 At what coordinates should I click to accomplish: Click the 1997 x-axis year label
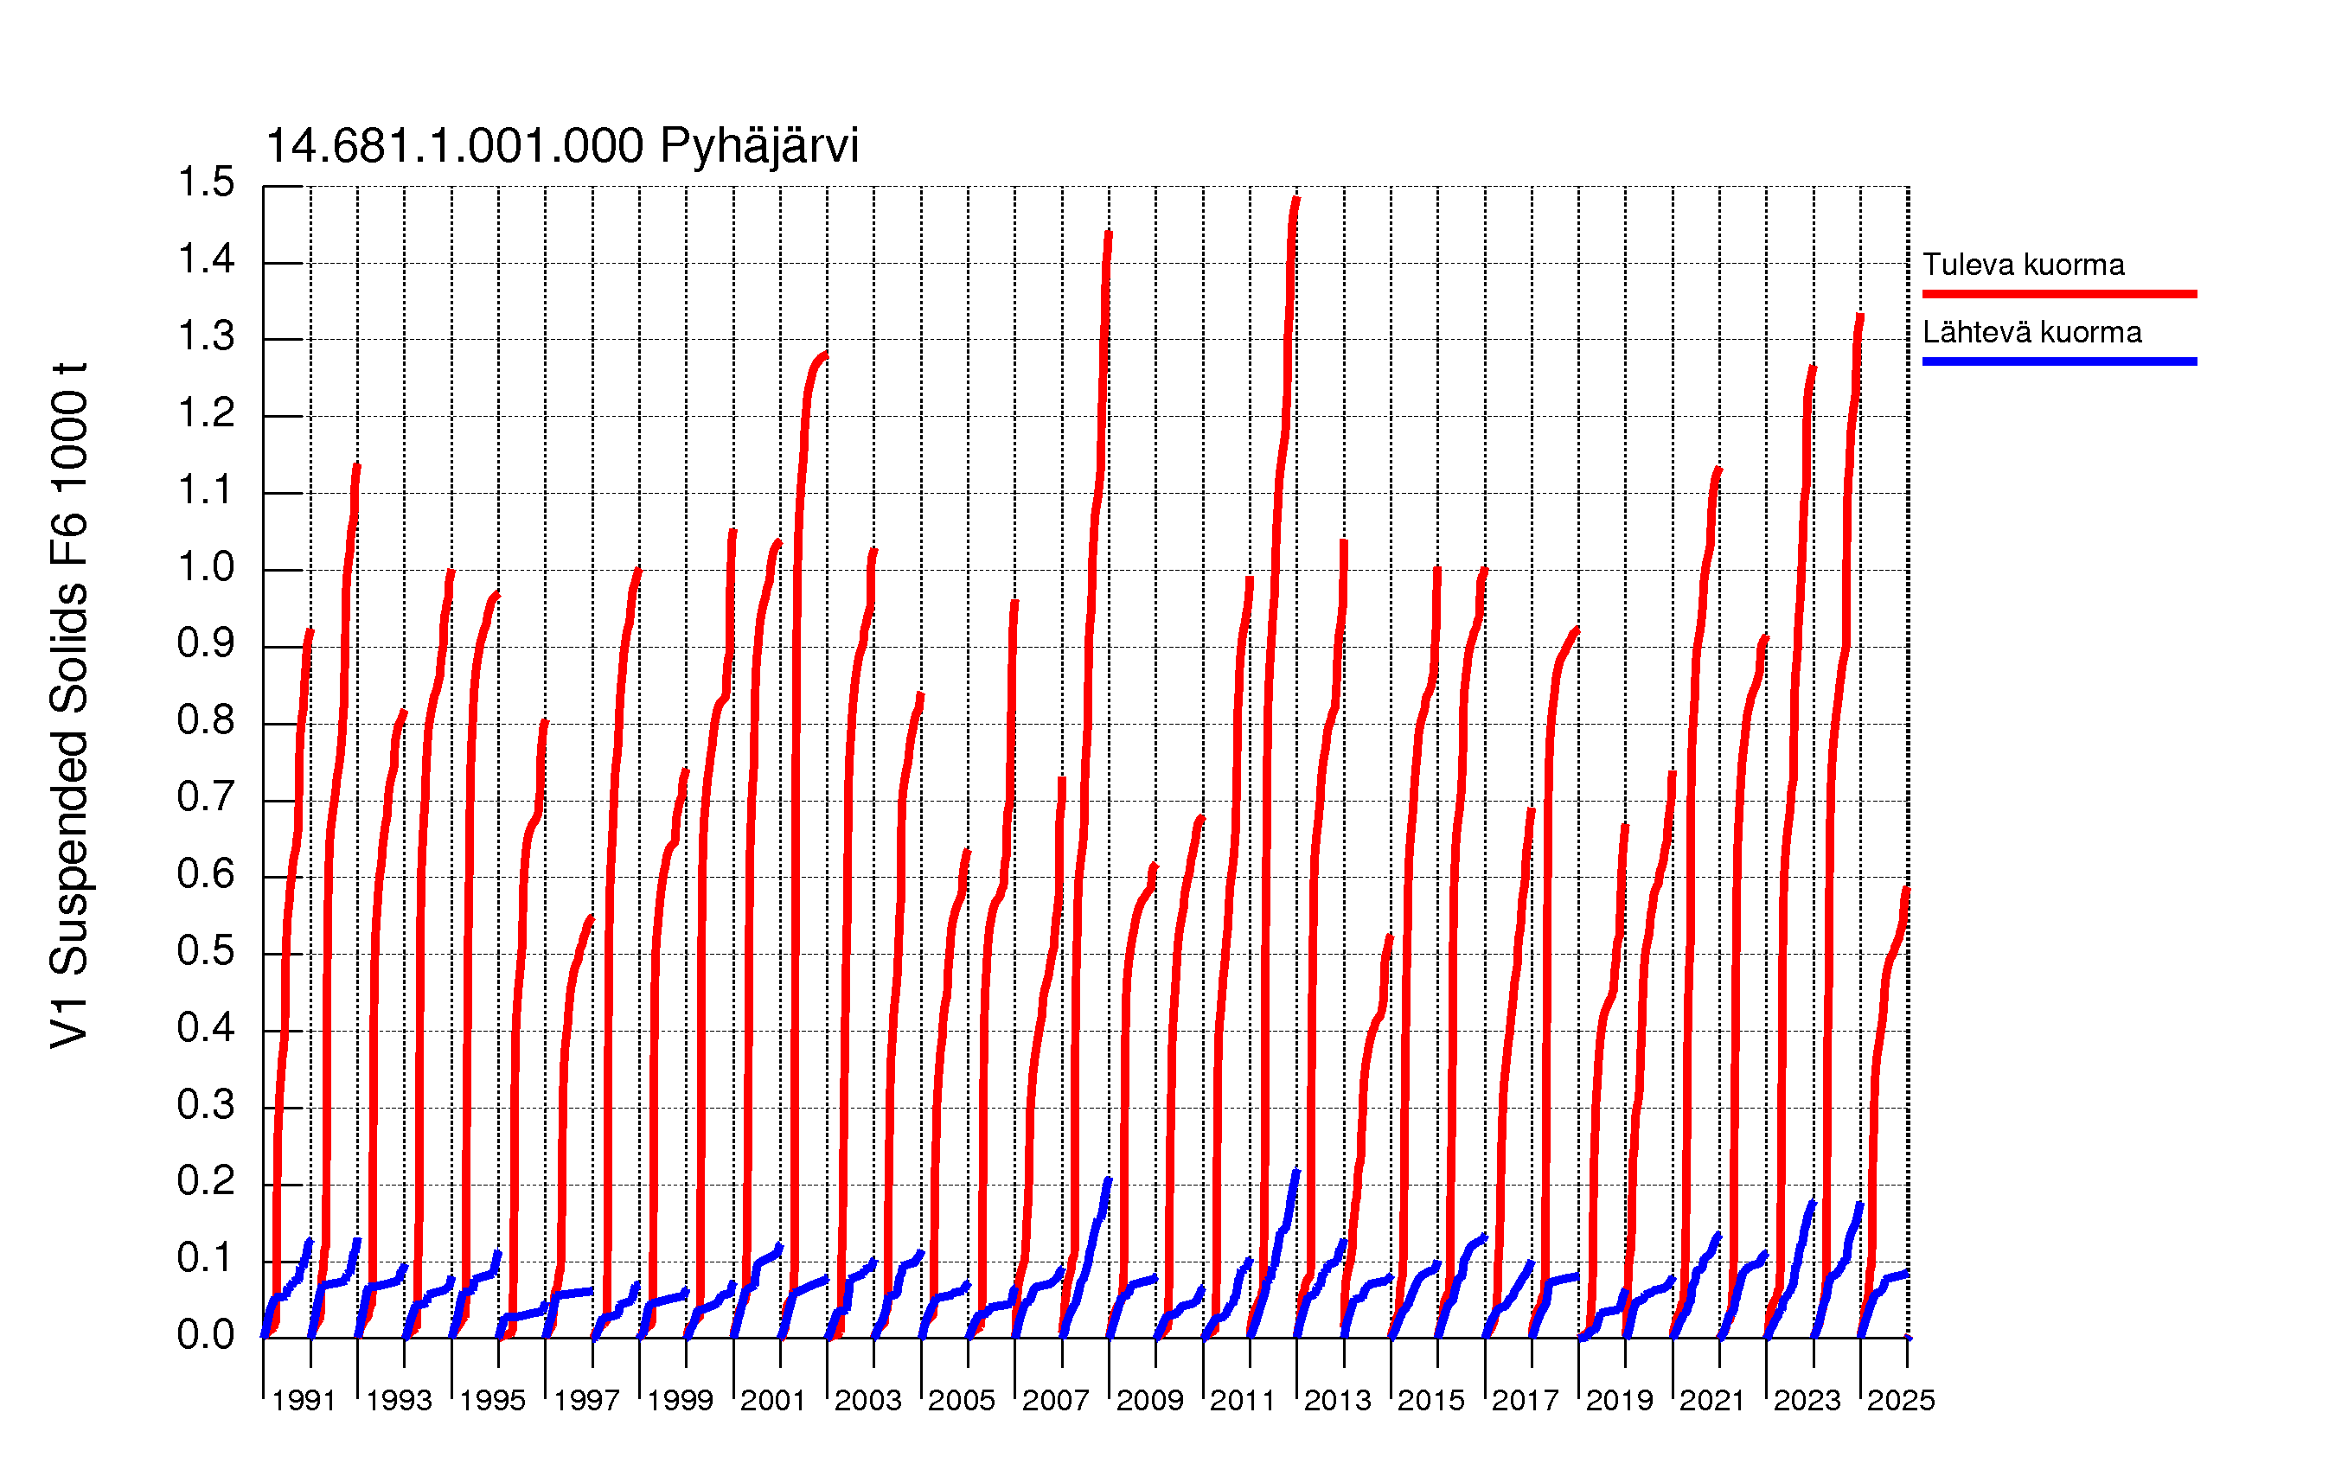(585, 1400)
